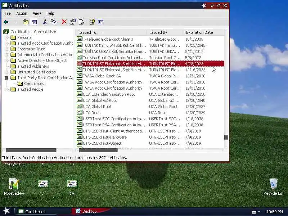288x216 pixels.
Task: Expand Trusted Root Certification Authorities node
Action: point(6,43)
